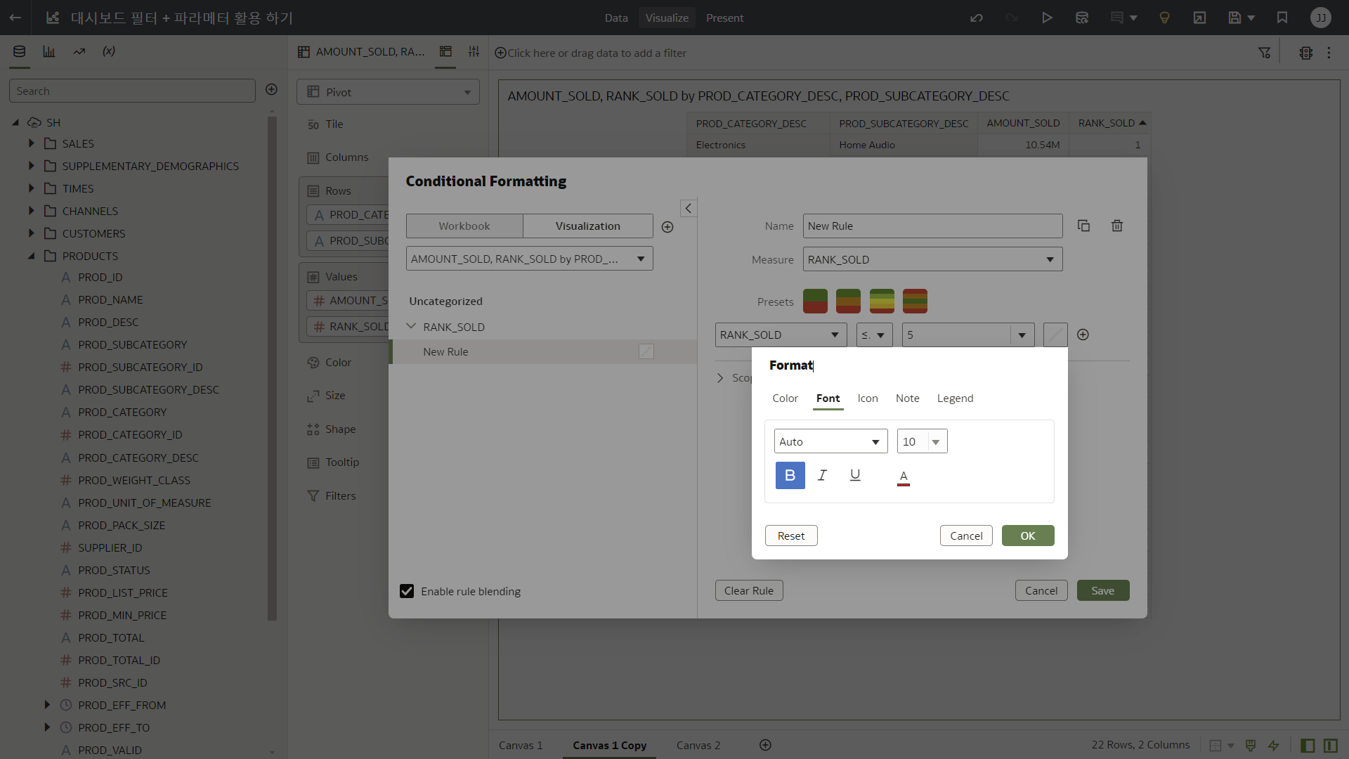Screen dimensions: 1349x759
Task: Click the duplicate rule icon
Action: (x=1083, y=226)
